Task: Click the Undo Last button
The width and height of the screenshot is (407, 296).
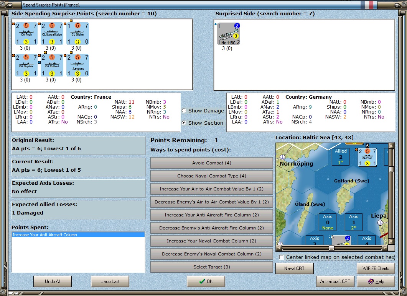Action: pyautogui.click(x=110, y=281)
